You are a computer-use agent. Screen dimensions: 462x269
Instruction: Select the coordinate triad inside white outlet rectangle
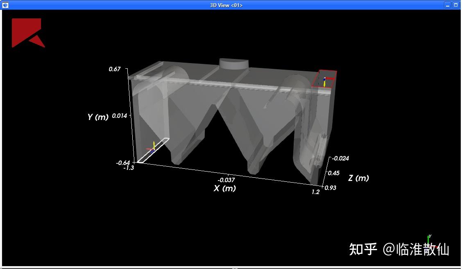point(152,147)
